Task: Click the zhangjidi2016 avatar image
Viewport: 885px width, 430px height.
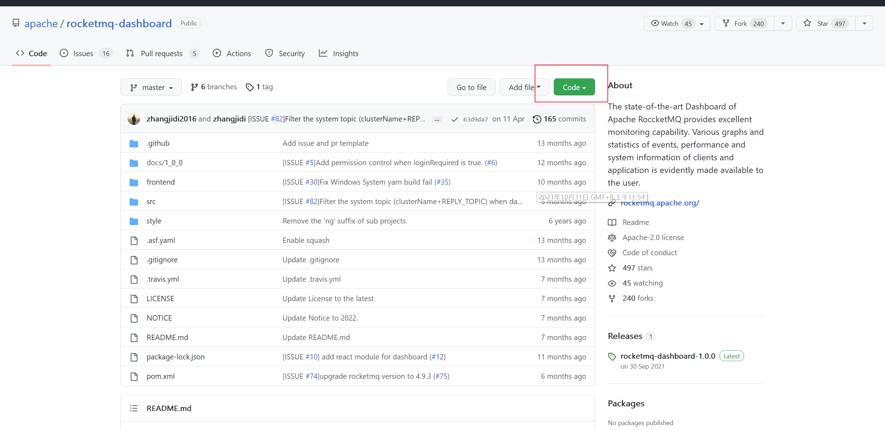Action: (134, 119)
